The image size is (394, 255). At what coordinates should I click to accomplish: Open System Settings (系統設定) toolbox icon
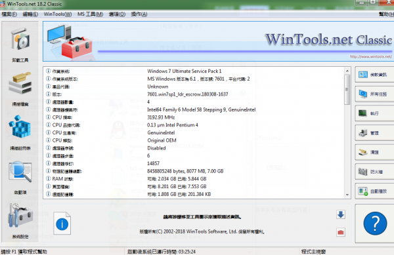(x=20, y=220)
